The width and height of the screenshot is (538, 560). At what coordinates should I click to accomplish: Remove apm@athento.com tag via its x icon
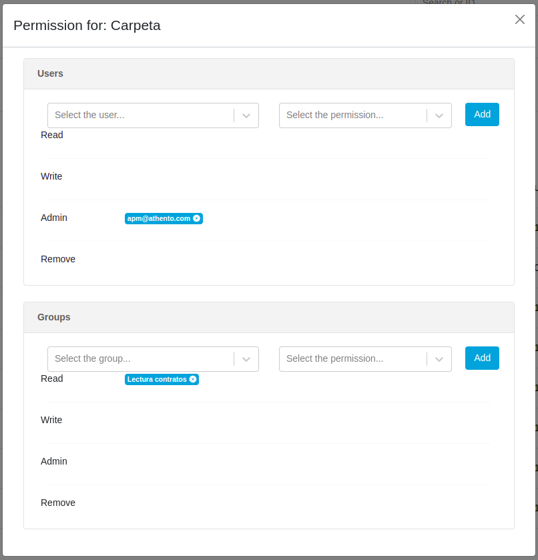[196, 218]
